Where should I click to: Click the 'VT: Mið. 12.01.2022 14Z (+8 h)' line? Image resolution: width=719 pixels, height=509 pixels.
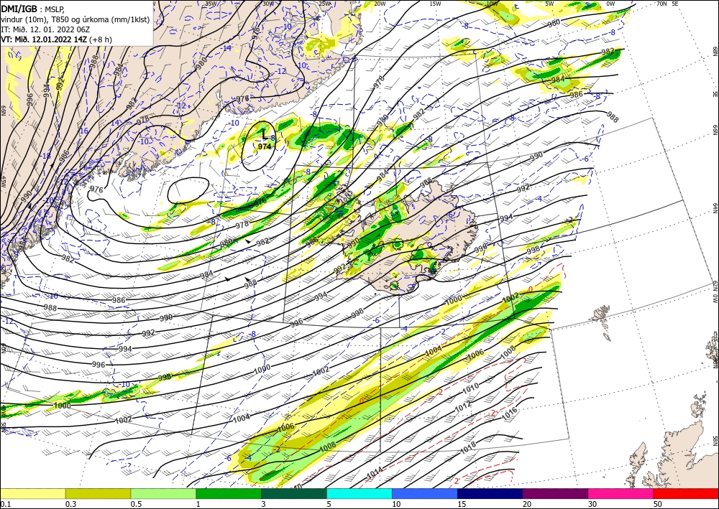point(56,39)
